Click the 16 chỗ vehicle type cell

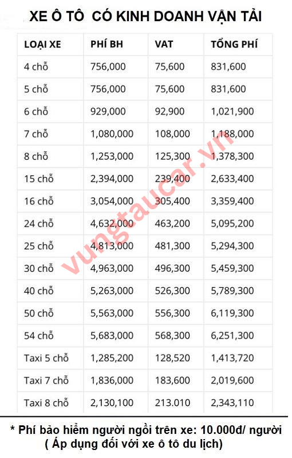point(39,201)
